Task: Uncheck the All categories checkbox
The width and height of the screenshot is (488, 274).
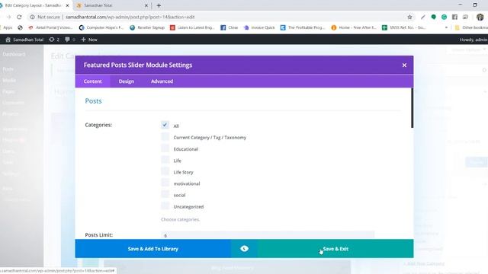Action: point(165,125)
